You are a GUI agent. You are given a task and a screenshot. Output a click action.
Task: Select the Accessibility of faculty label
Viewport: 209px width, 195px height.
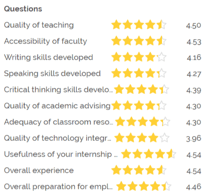[45, 41]
